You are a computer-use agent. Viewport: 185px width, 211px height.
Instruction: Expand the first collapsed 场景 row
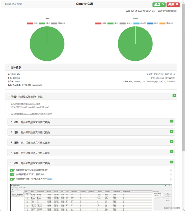coord(11,122)
